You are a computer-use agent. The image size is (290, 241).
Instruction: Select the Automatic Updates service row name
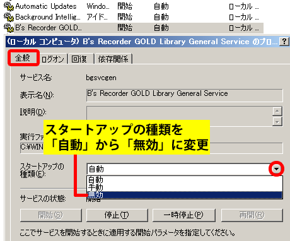46,6
